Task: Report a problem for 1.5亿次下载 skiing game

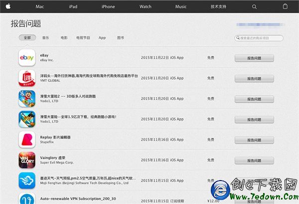Action: click(254, 120)
